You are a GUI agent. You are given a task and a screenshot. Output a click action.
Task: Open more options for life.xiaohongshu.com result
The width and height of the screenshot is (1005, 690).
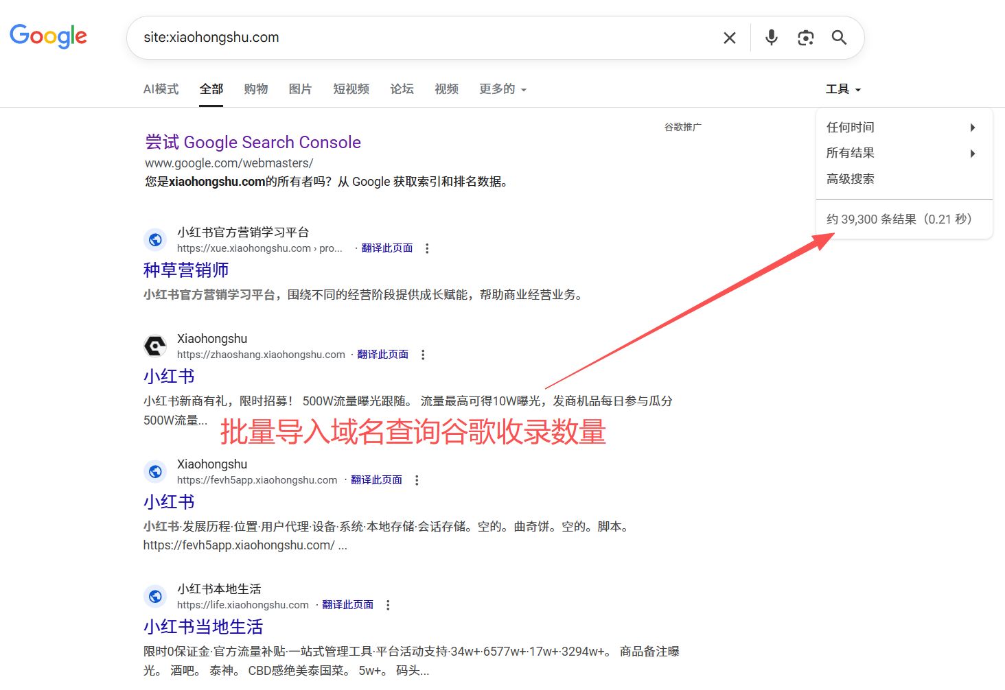[x=388, y=605]
